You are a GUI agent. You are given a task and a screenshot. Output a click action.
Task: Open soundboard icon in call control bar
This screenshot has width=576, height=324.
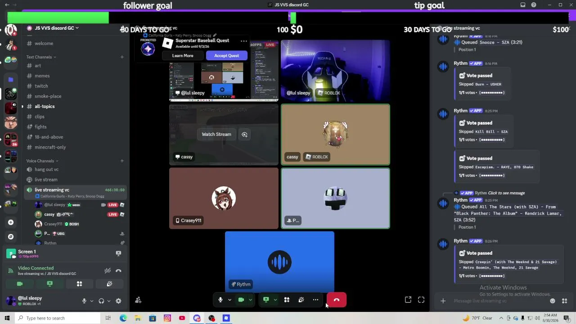301,300
